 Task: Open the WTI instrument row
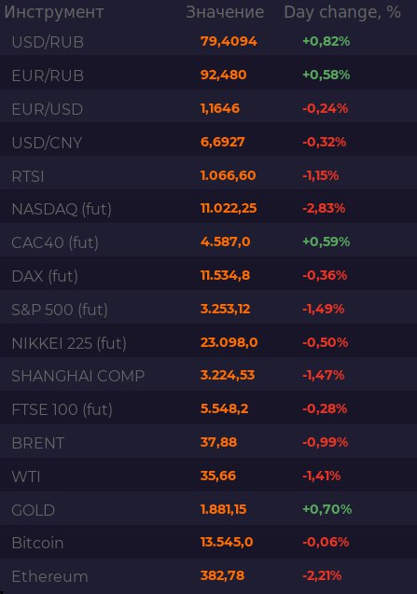[x=209, y=477]
